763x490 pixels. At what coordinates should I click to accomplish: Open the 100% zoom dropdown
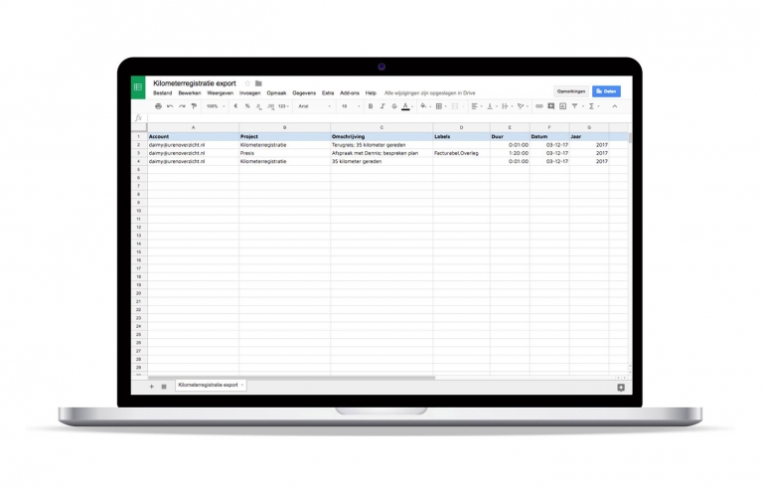coord(215,106)
